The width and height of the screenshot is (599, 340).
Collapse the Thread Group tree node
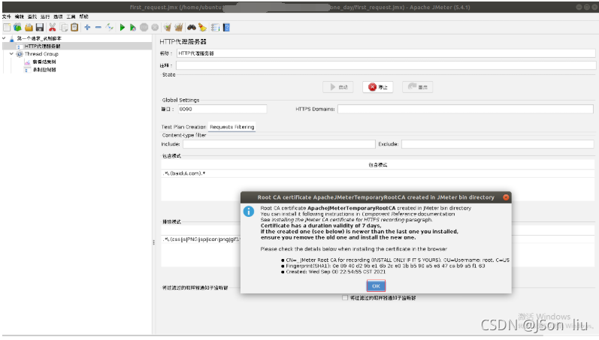(11, 54)
